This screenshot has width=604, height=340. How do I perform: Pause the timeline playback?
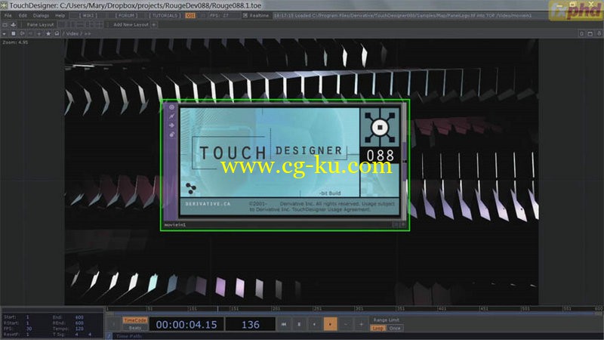point(299,325)
